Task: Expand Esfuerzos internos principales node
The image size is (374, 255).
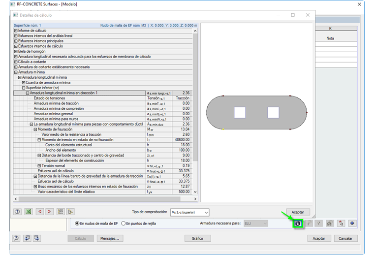Action: tap(16, 41)
